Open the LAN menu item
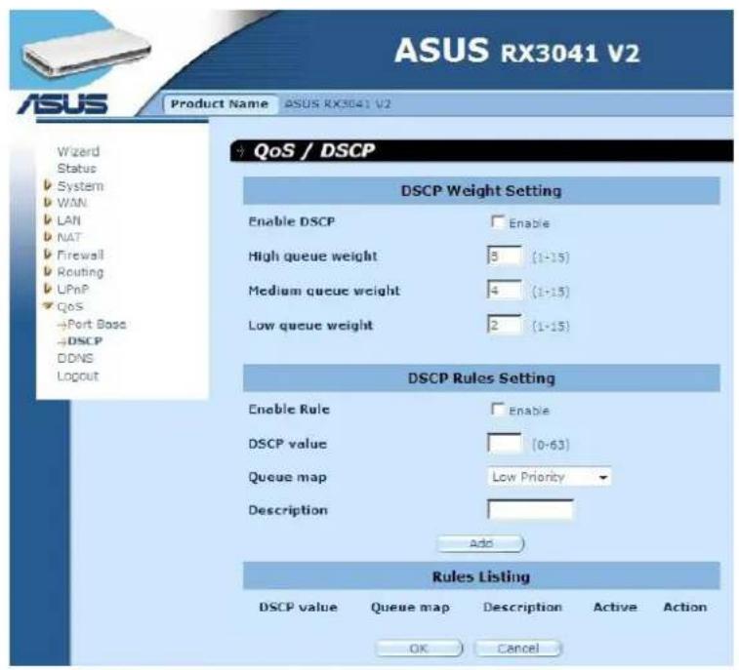The image size is (739, 670). pos(68,220)
